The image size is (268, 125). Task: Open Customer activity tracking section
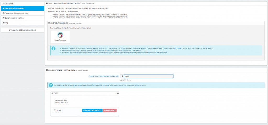[23, 18]
